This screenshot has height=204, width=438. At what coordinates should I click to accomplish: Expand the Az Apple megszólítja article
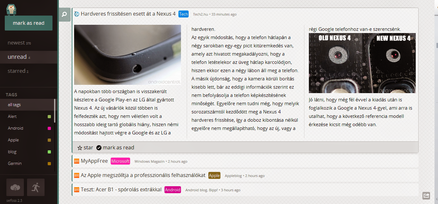143,175
